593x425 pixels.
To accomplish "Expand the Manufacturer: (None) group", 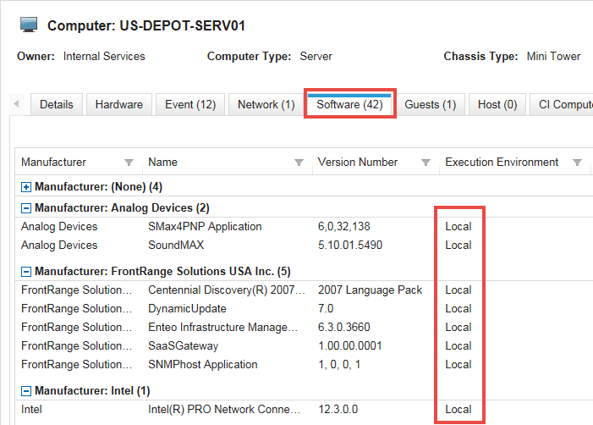I will click(25, 187).
